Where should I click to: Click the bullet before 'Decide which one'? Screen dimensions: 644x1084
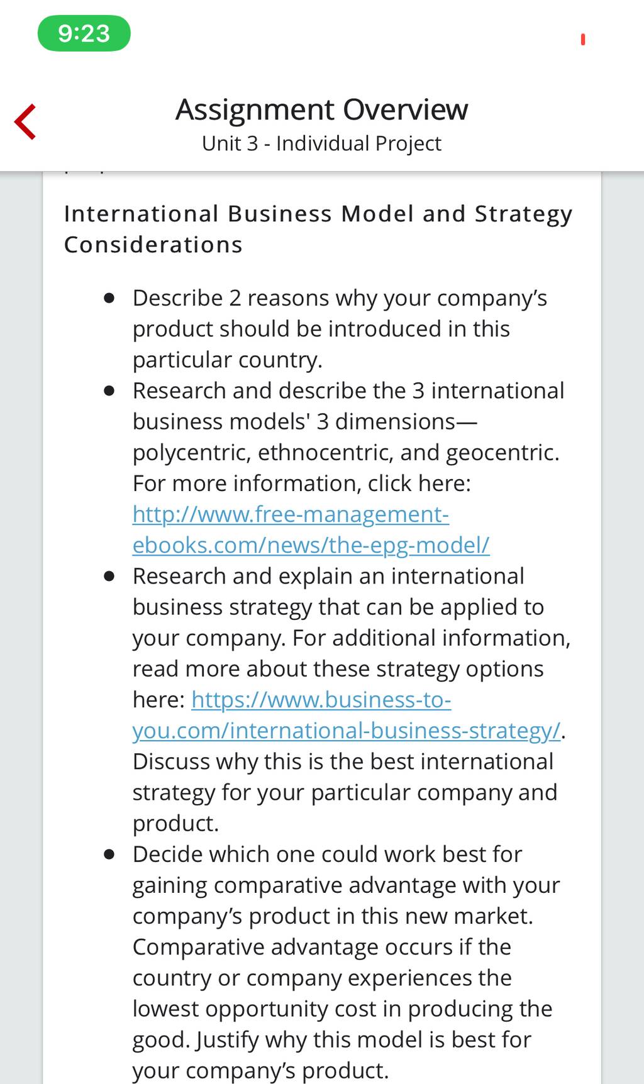109,854
